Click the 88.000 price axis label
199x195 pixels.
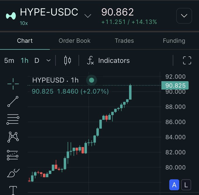tap(175, 107)
